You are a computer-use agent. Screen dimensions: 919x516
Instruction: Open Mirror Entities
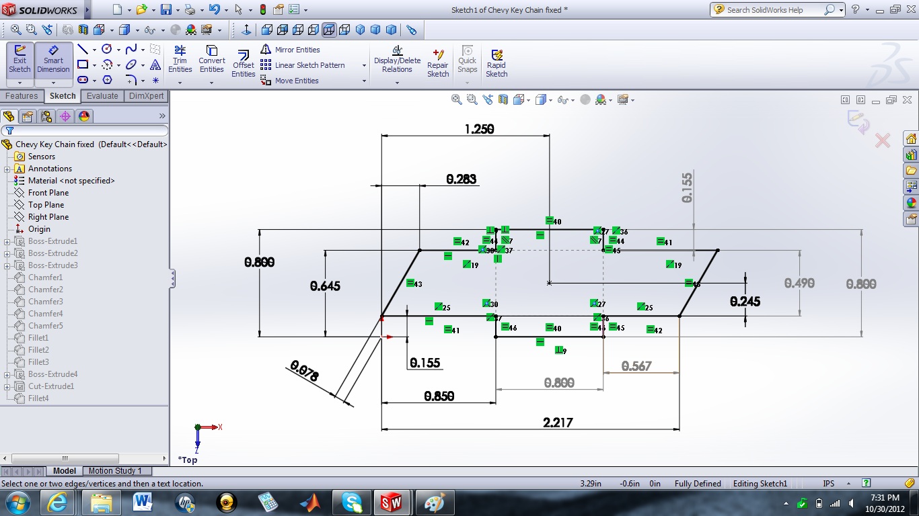295,49
